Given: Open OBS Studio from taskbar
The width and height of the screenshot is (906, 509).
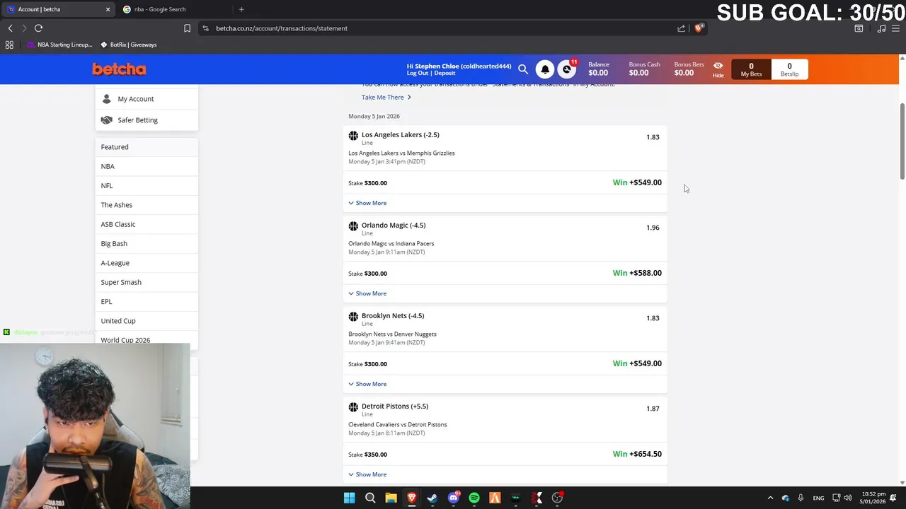Looking at the screenshot, I should 558,498.
